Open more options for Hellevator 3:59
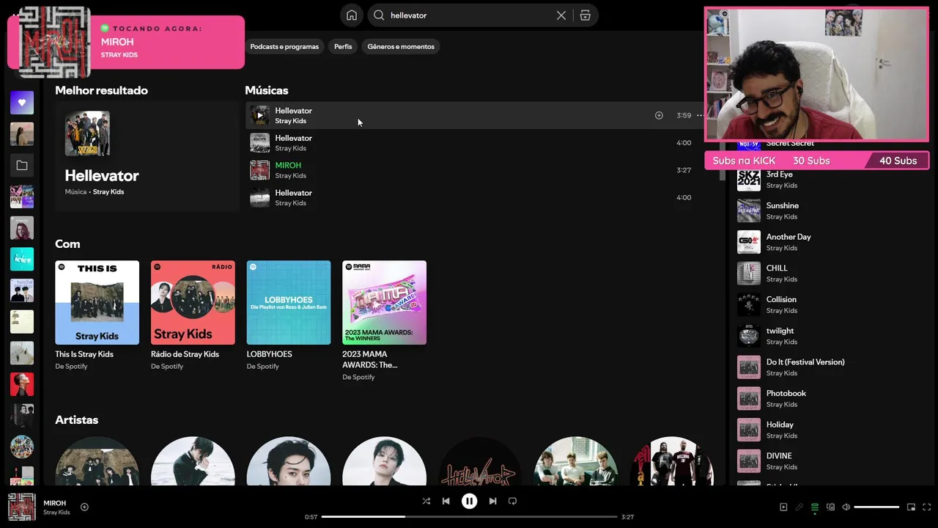Viewport: 938px width, 528px height. 701,115
